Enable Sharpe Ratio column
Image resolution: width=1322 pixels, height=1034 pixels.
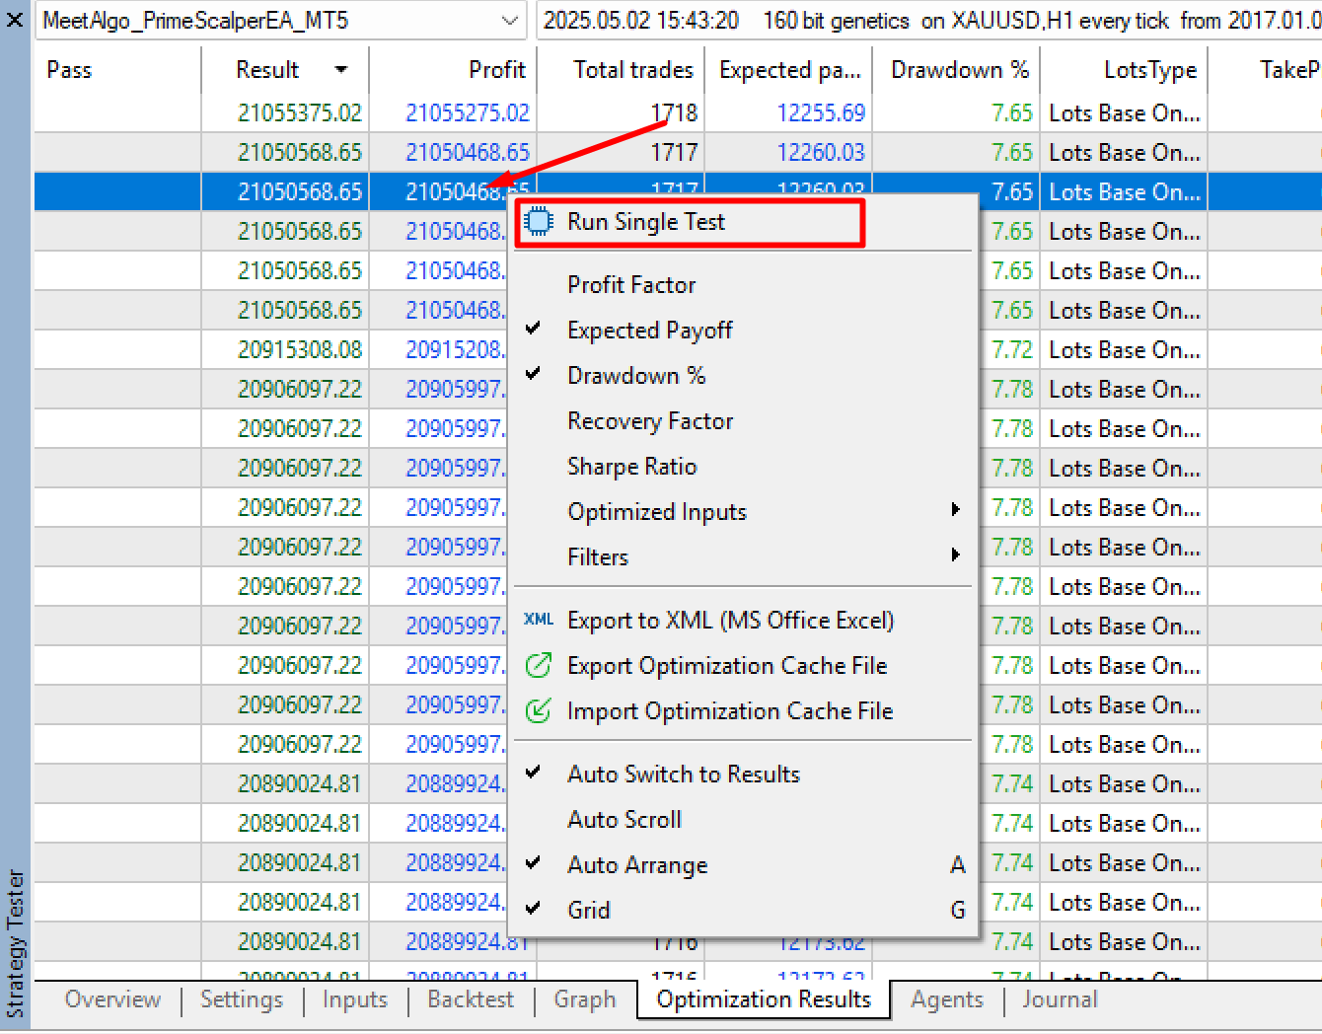tap(631, 467)
